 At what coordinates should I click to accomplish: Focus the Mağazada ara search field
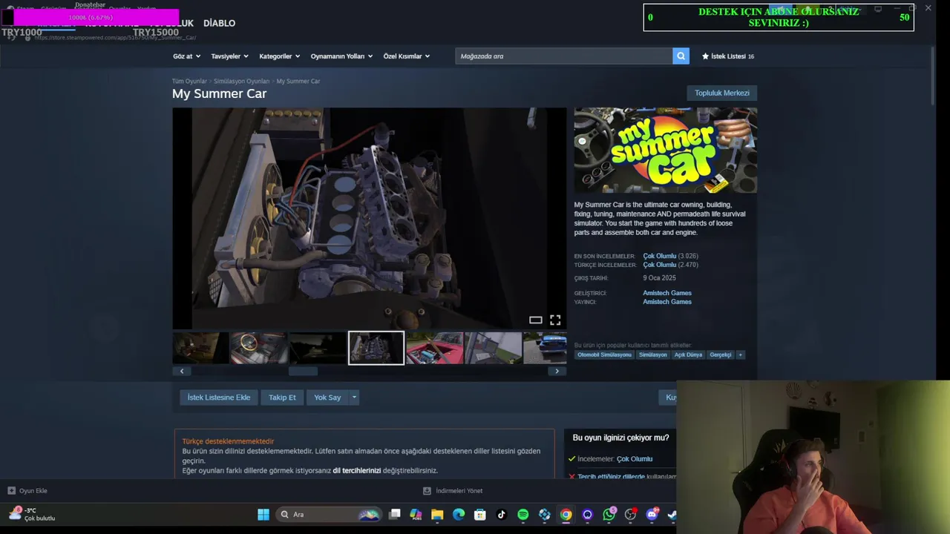pyautogui.click(x=564, y=56)
